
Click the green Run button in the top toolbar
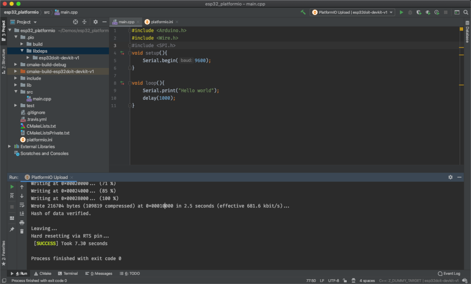[402, 13]
